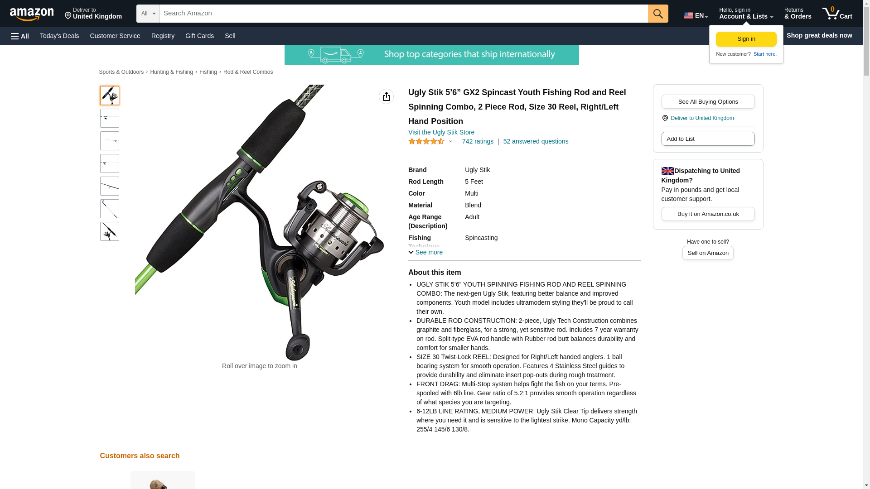Click the star rating icons
Viewport: 870px width, 489px height.
tap(426, 141)
